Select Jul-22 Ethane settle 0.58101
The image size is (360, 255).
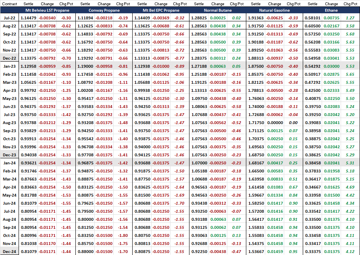click(x=312, y=18)
